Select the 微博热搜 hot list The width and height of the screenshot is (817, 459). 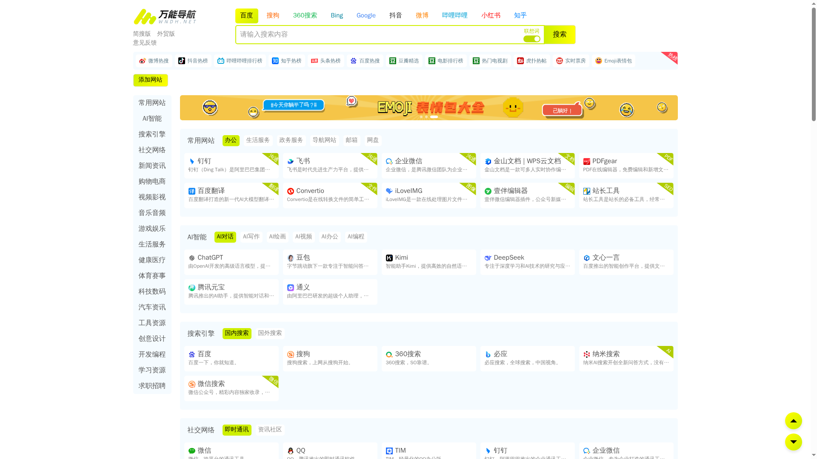(155, 61)
